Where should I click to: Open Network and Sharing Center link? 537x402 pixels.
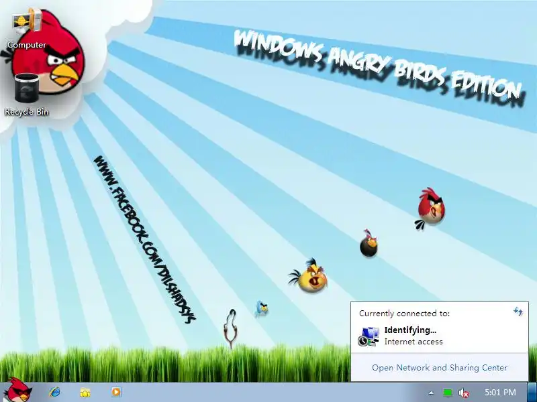pyautogui.click(x=440, y=367)
